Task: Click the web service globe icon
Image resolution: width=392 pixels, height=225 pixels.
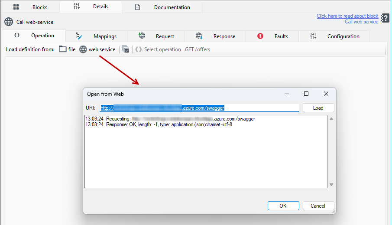Action: [x=83, y=49]
